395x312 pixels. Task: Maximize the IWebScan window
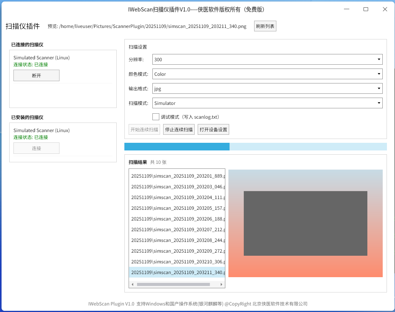point(365,9)
